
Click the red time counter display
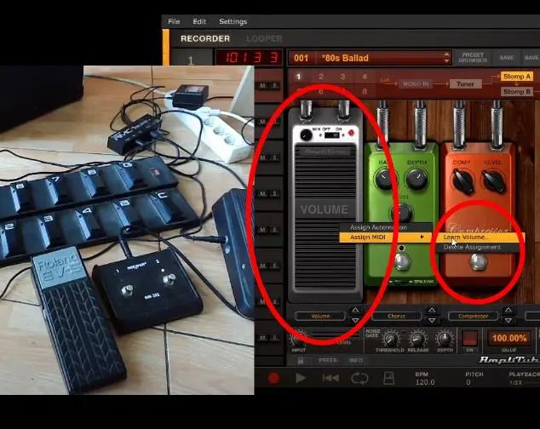[250, 57]
